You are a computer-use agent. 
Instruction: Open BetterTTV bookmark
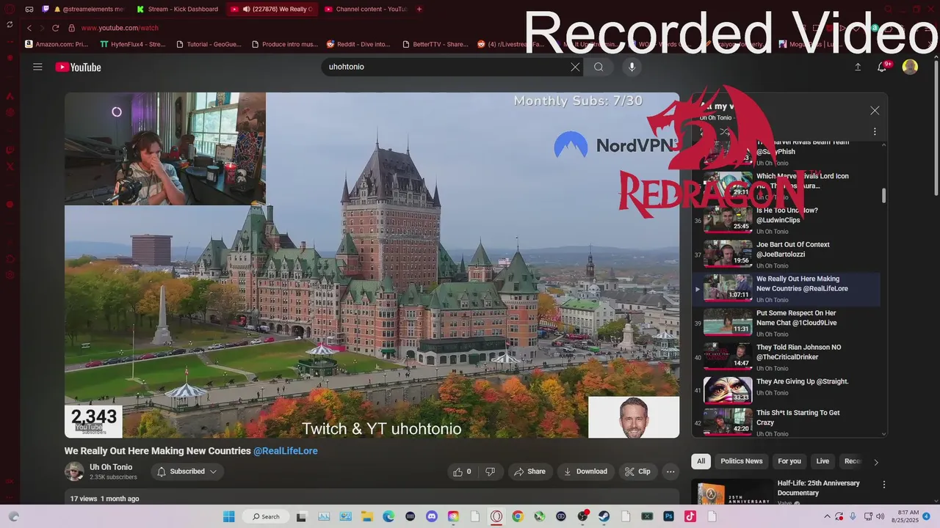tap(435, 44)
